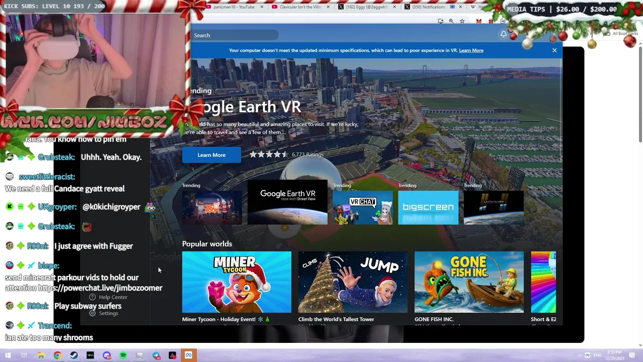This screenshot has width=643, height=362.
Task: Open the rainbow Short & EZ world card
Action: 544,282
